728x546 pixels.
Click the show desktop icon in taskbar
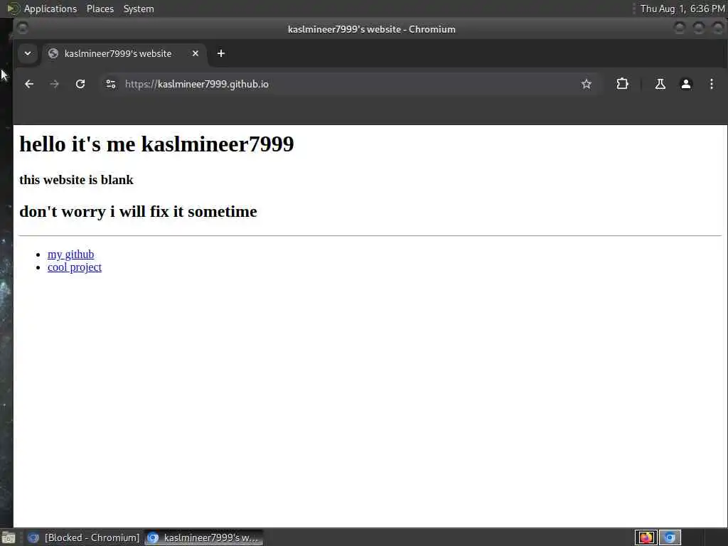coord(9,538)
